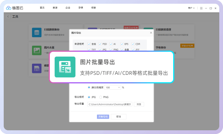This screenshot has width=223, height=134.
Task: Open the hamburger menu in title bar
Action: [x=201, y=8]
